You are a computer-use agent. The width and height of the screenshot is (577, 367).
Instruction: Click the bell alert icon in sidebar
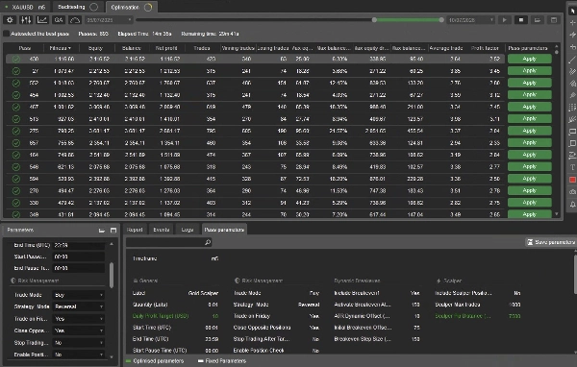tap(572, 204)
